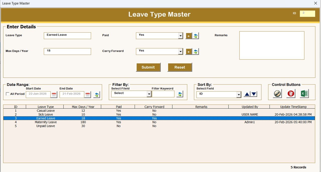Screen dimensions: 321x172
Task: Click the plus icon beside Carry Forward
Action: pos(188,51)
